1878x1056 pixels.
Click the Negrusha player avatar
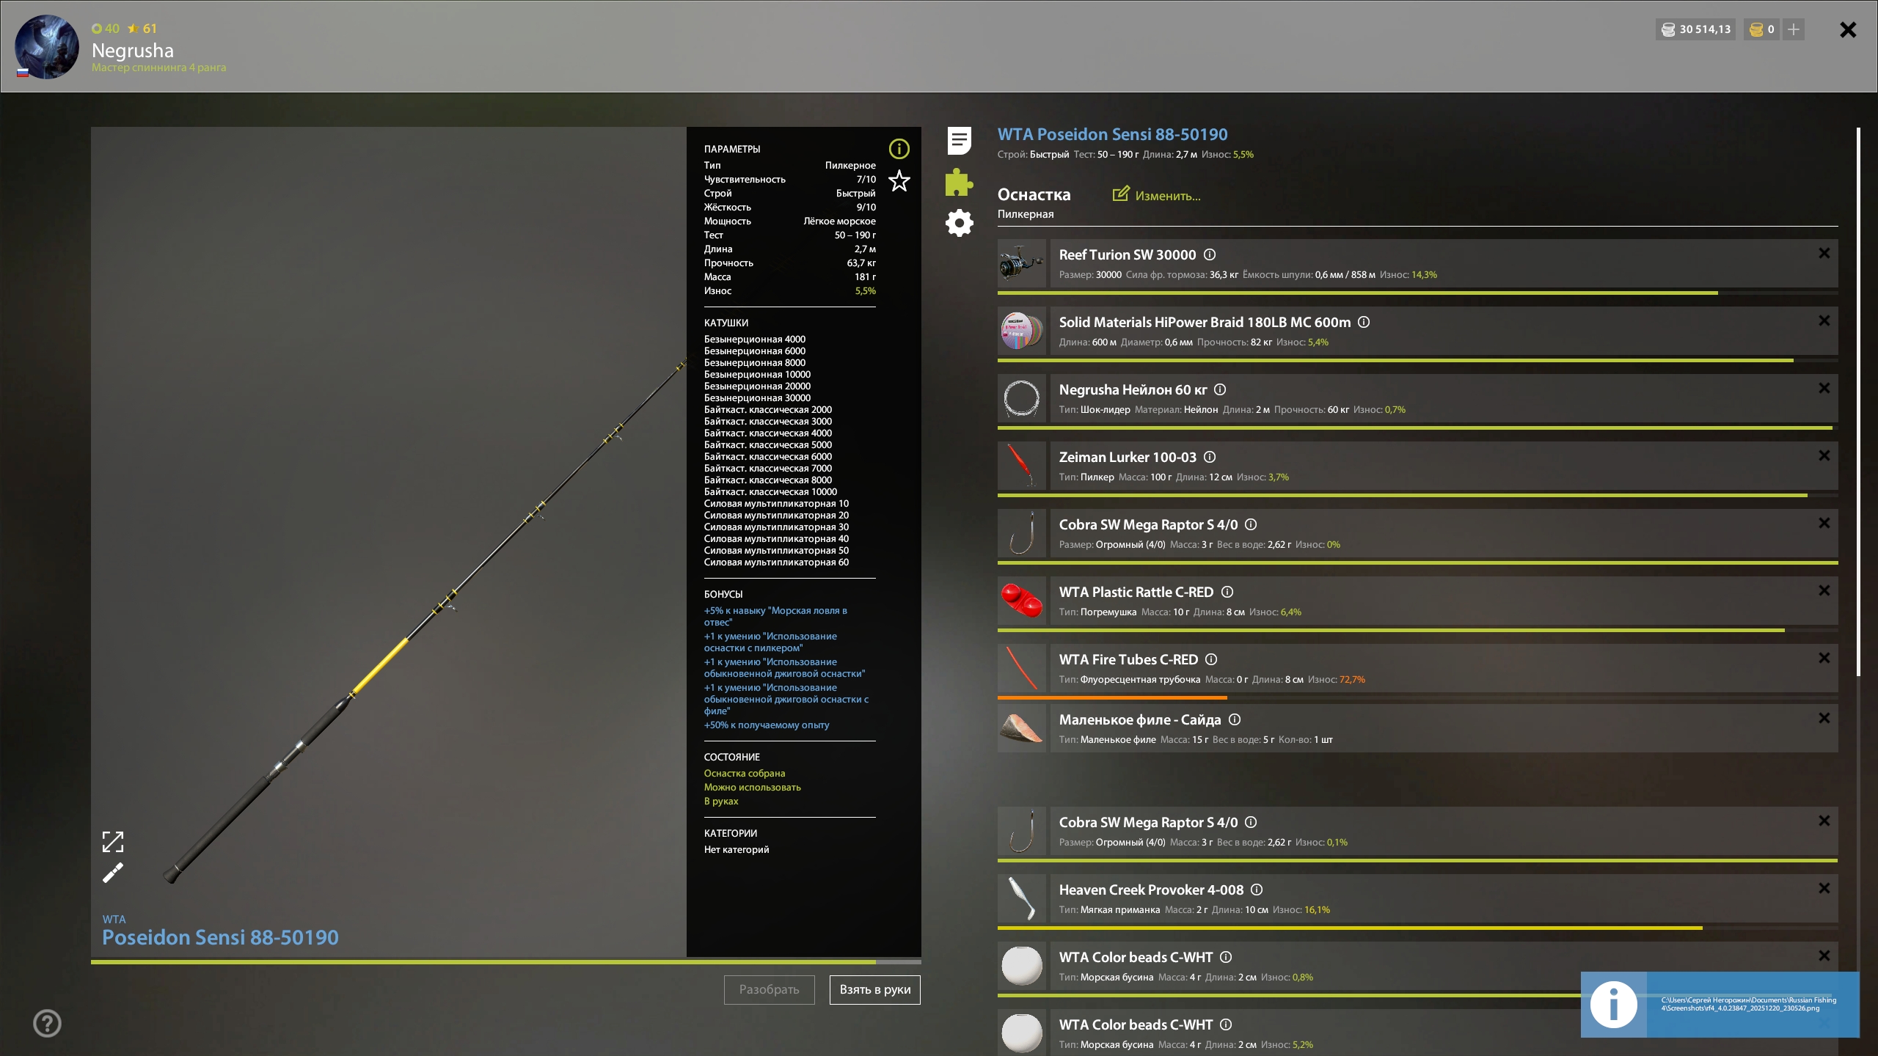(47, 47)
